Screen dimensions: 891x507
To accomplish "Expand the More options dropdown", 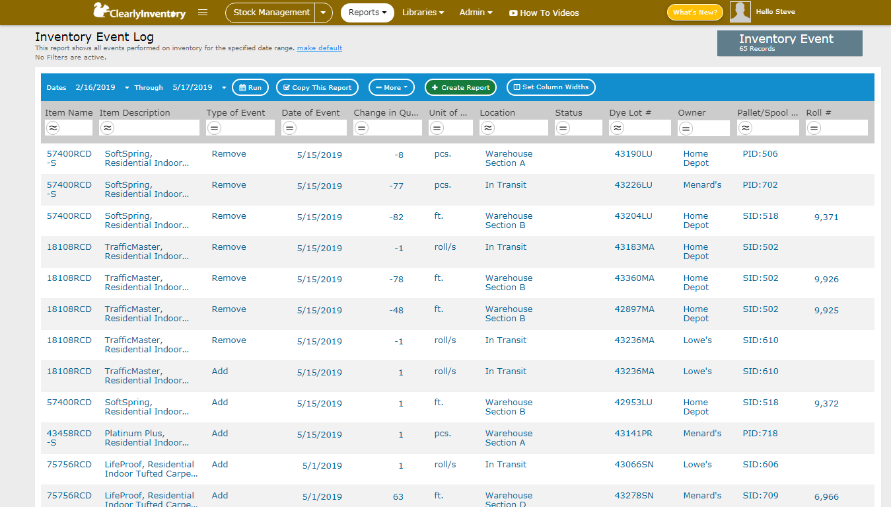I will coord(392,87).
